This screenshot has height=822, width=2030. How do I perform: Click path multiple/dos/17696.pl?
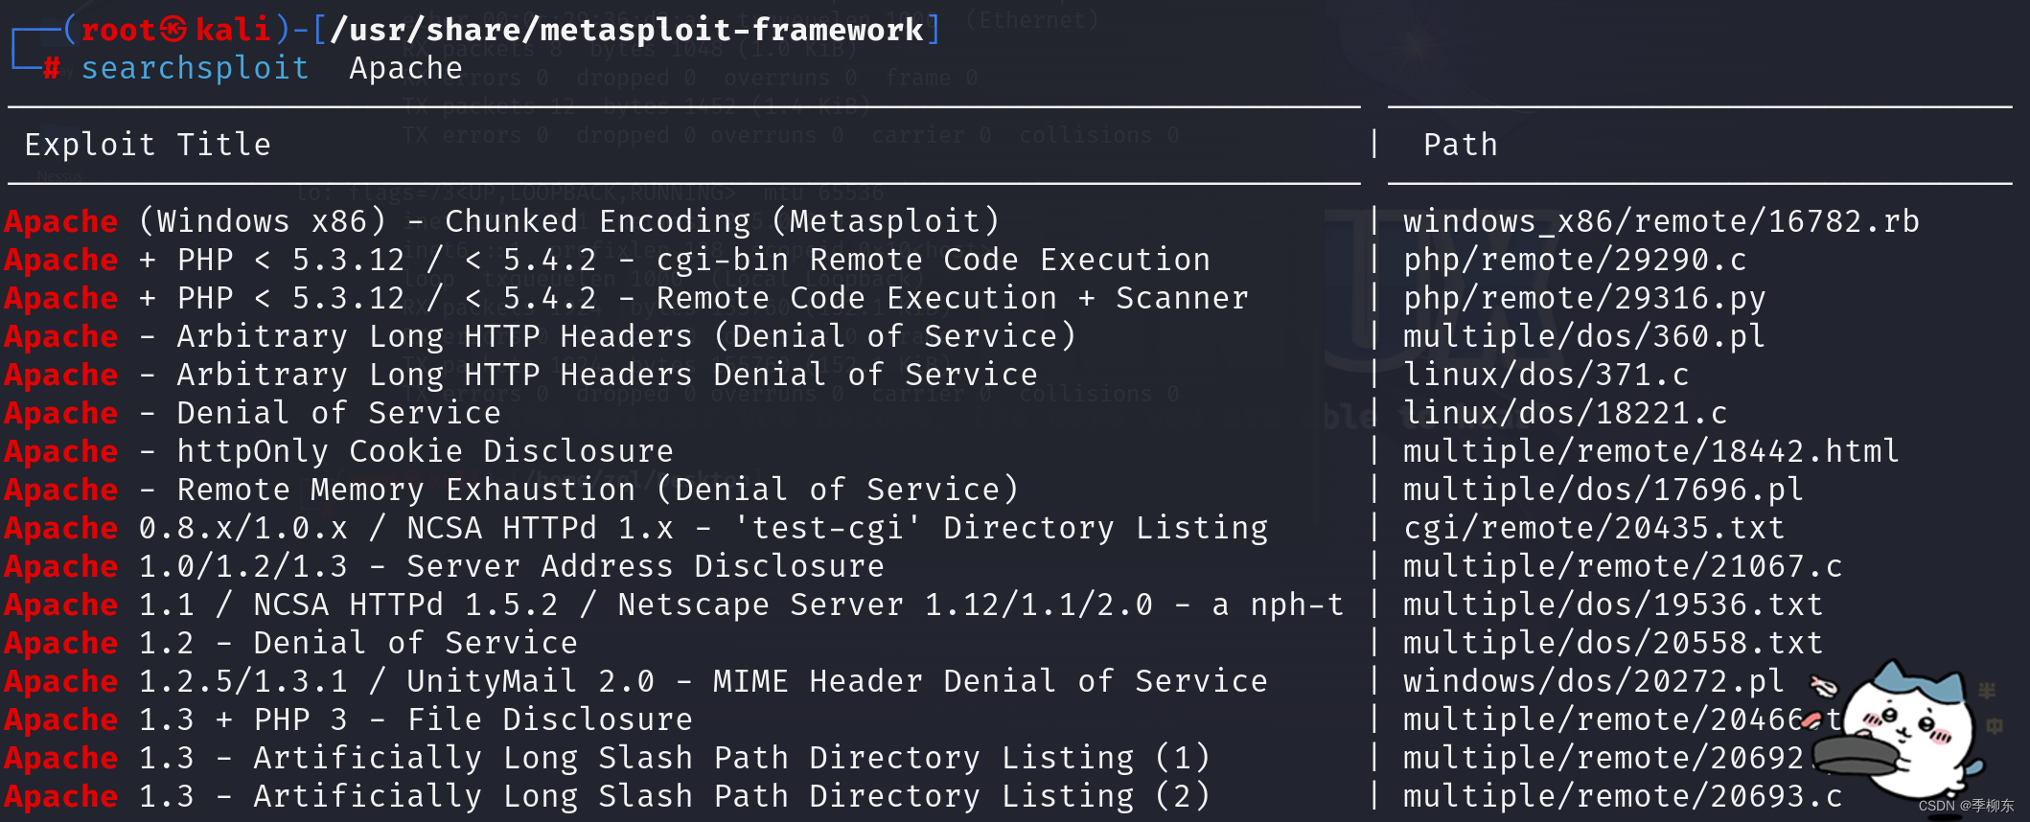tap(1604, 490)
